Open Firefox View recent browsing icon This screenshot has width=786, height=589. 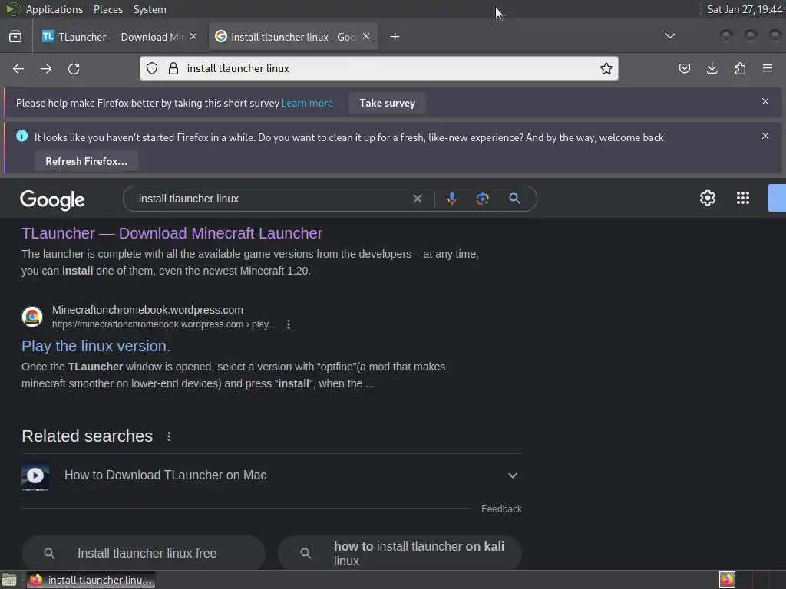point(15,37)
